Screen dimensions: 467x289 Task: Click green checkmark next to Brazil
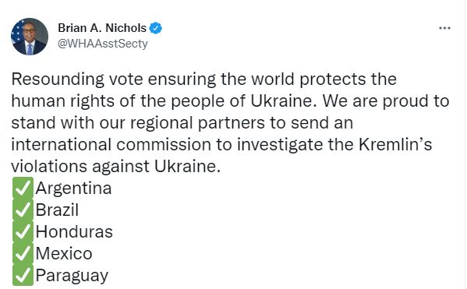point(23,210)
